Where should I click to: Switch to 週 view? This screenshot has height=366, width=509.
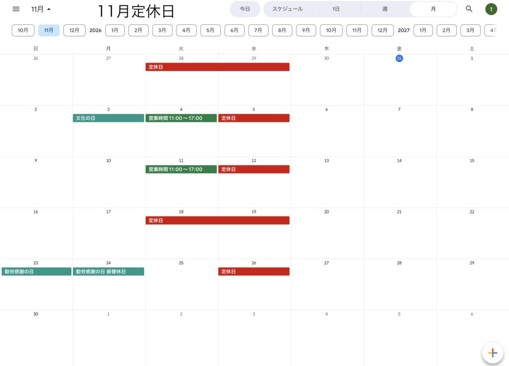click(x=385, y=9)
